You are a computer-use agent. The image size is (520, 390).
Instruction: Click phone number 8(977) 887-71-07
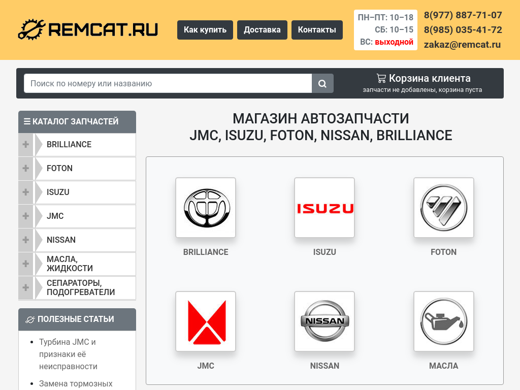[x=463, y=15]
